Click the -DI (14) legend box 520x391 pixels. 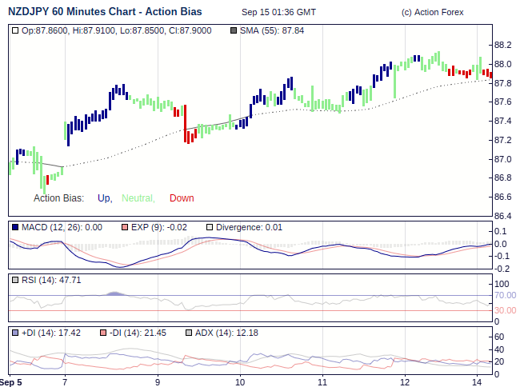[x=102, y=332]
